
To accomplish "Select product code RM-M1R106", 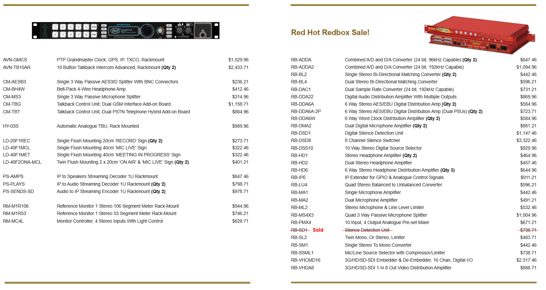I will (x=16, y=206).
